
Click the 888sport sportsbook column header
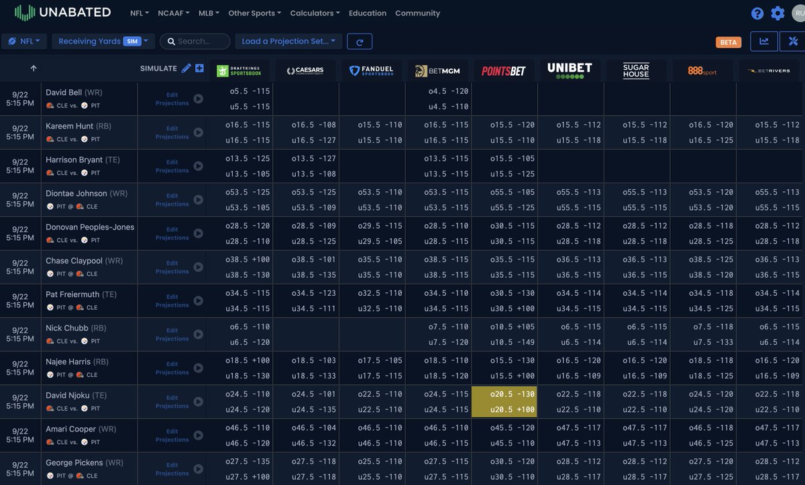[702, 70]
